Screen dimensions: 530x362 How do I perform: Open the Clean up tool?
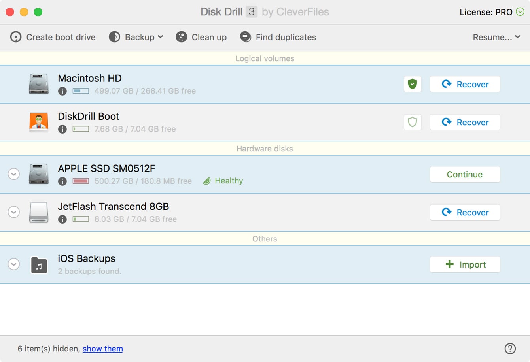point(201,37)
